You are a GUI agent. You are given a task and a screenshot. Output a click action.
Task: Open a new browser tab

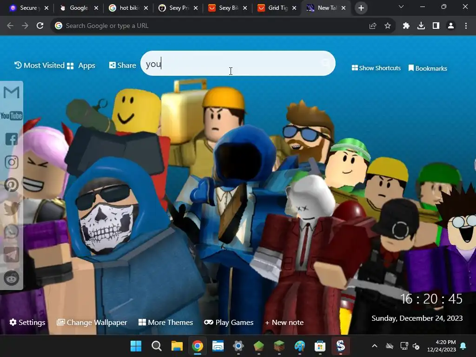(361, 8)
